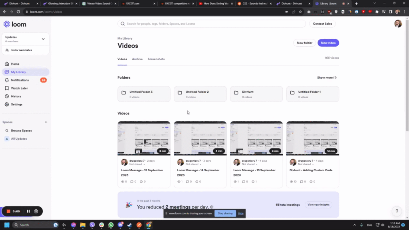The width and height of the screenshot is (409, 230).
Task: Click the Loom logo
Action: pos(15,24)
